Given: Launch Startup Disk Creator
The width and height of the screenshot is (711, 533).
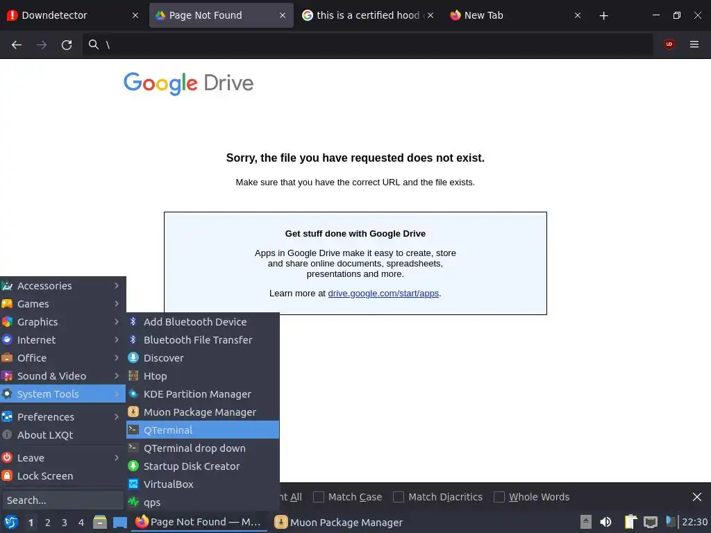Looking at the screenshot, I should click(203, 466).
